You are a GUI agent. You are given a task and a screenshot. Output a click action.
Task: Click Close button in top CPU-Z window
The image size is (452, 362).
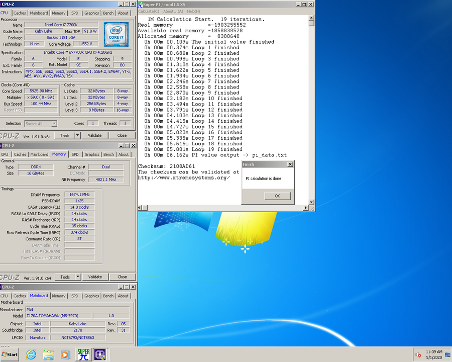pos(122,135)
